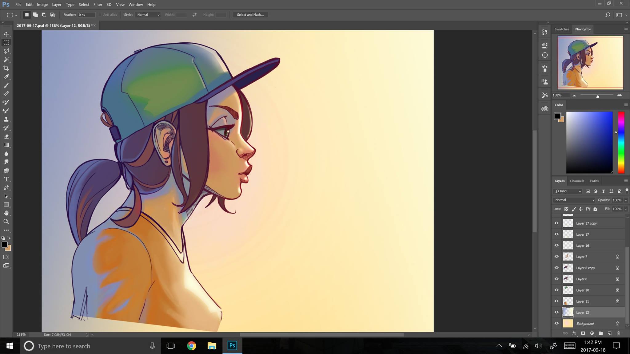This screenshot has height=354, width=630.
Task: Create a new layer group
Action: 600,333
